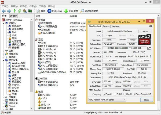161x115 pixels.
Task: Click BIOS 更新 toolbar button
Action: coord(71,11)
